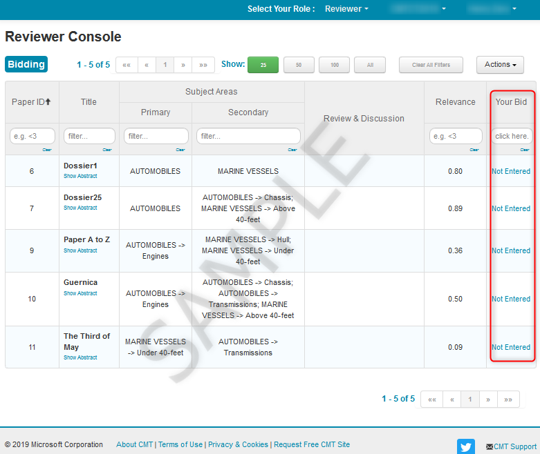Click the Title column header
Screen dimensions: 540x454
[x=89, y=102]
